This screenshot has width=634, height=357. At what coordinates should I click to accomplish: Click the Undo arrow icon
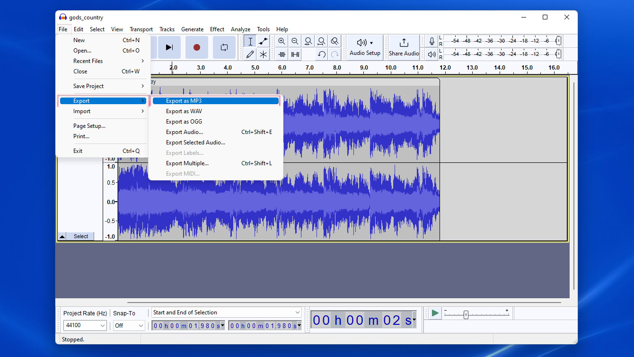(x=322, y=54)
